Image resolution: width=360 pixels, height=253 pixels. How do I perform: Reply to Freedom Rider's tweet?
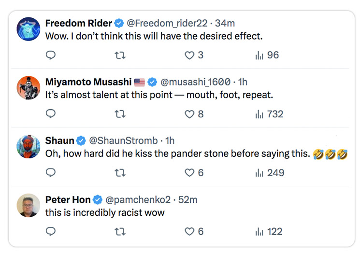[x=51, y=56]
